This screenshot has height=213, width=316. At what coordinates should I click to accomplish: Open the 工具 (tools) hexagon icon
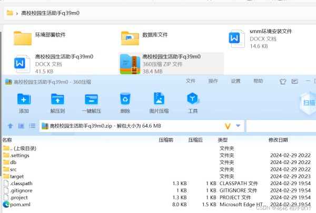point(193,98)
